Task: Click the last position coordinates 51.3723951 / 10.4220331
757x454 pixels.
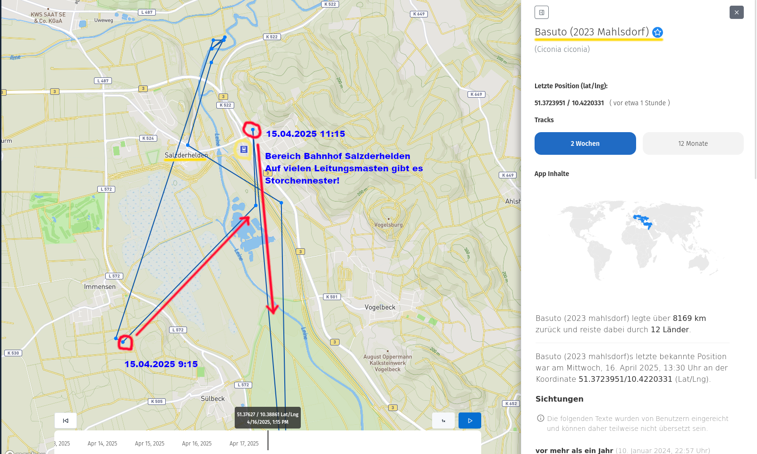Action: [x=569, y=103]
